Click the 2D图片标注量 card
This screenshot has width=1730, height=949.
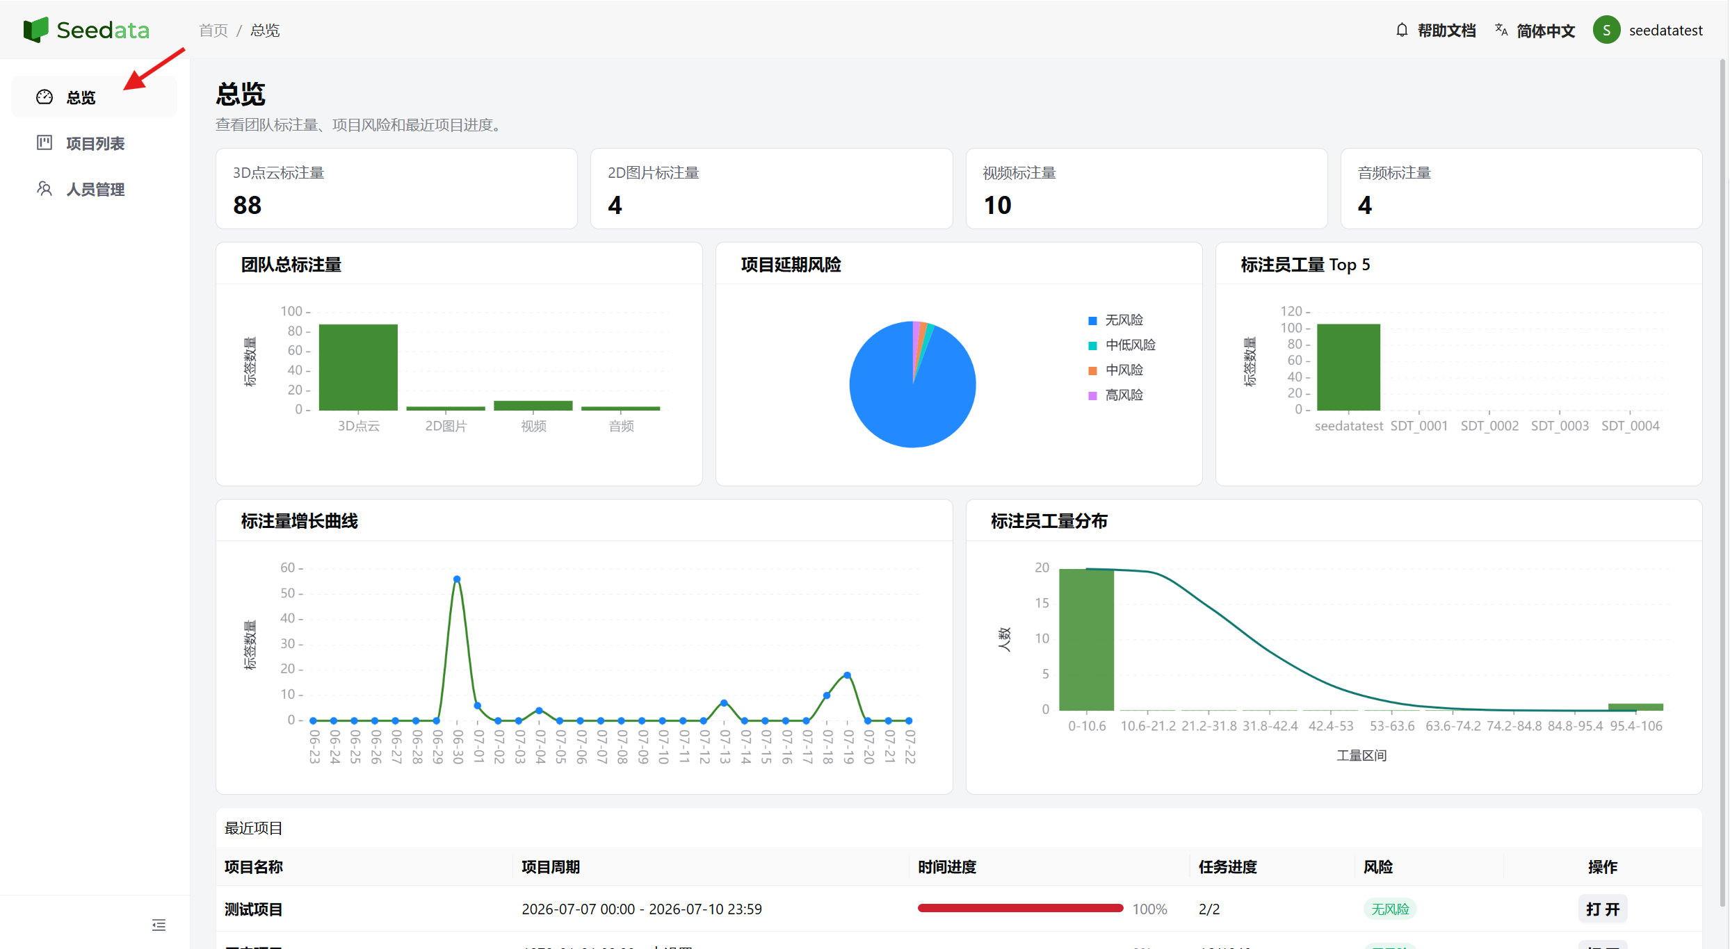tap(771, 188)
